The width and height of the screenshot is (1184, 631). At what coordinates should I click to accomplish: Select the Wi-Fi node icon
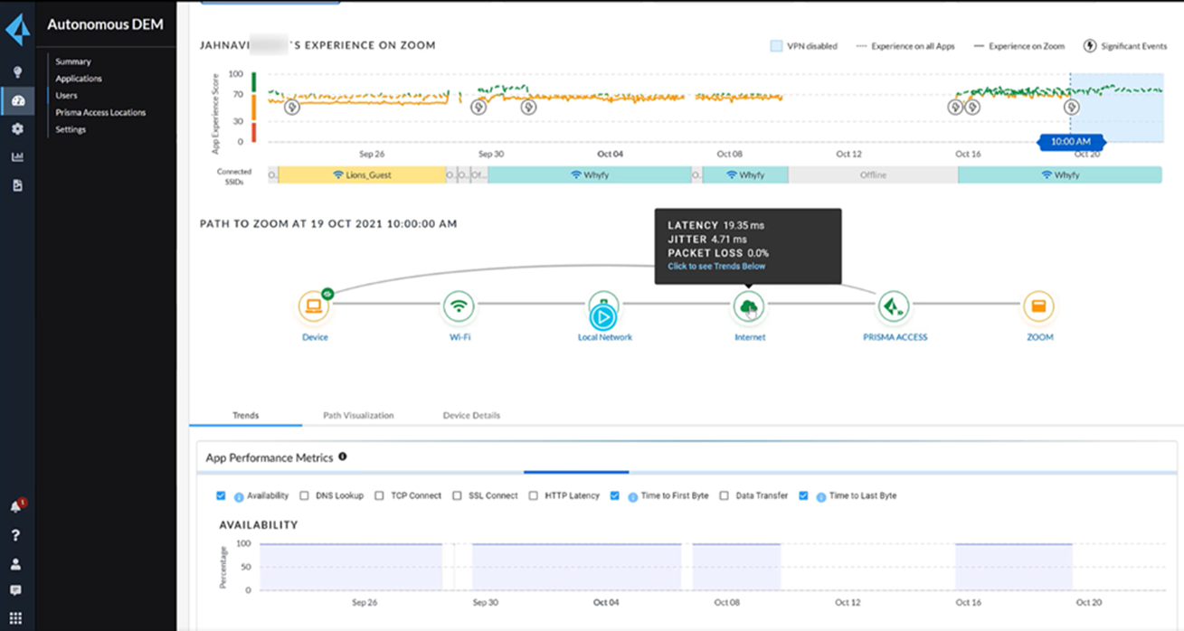[459, 307]
